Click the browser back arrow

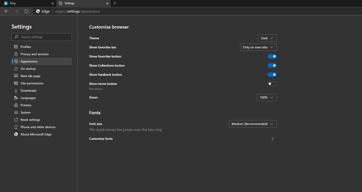point(7,11)
